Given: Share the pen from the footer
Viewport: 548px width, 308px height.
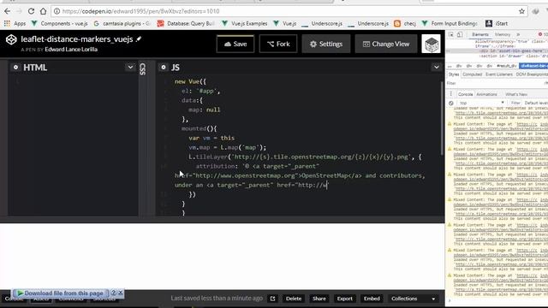Looking at the screenshot, I should [319, 299].
